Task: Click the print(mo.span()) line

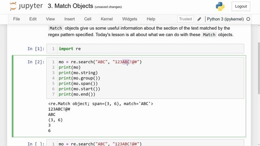Action: point(78,84)
